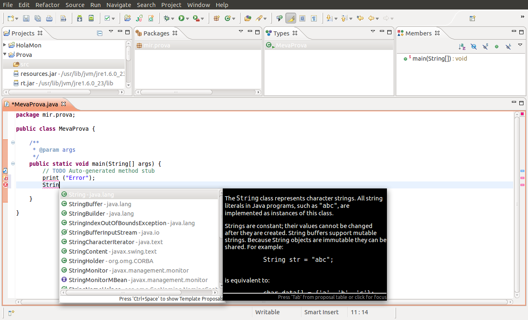Click the New JUnit Test Case icon
The width and height of the screenshot is (528, 320).
(139, 19)
